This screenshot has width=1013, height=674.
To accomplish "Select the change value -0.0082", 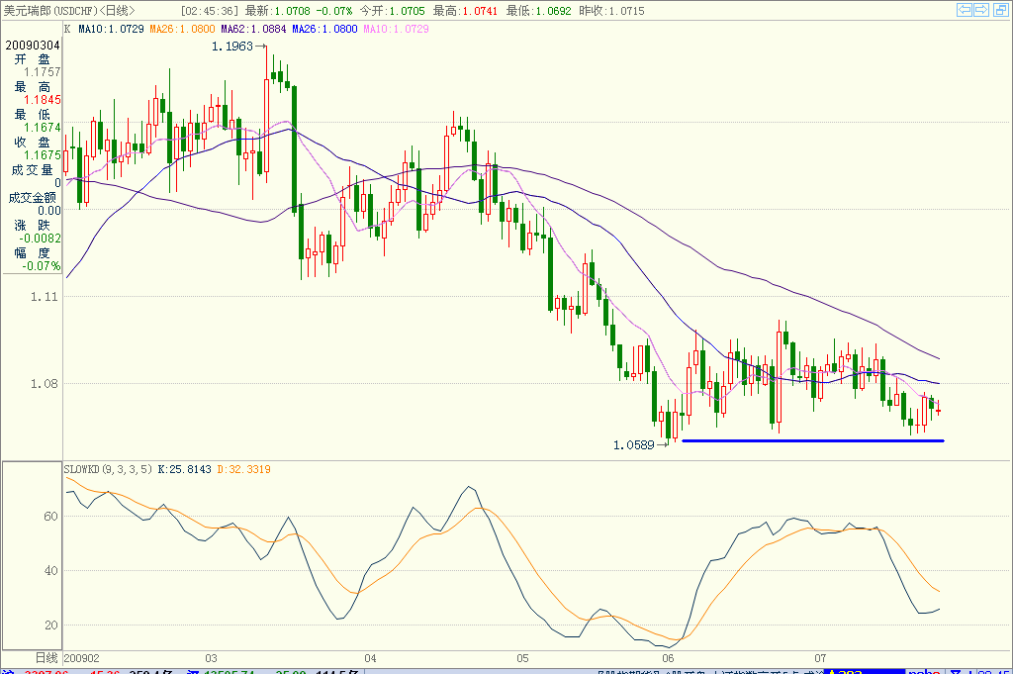I will click(x=40, y=239).
